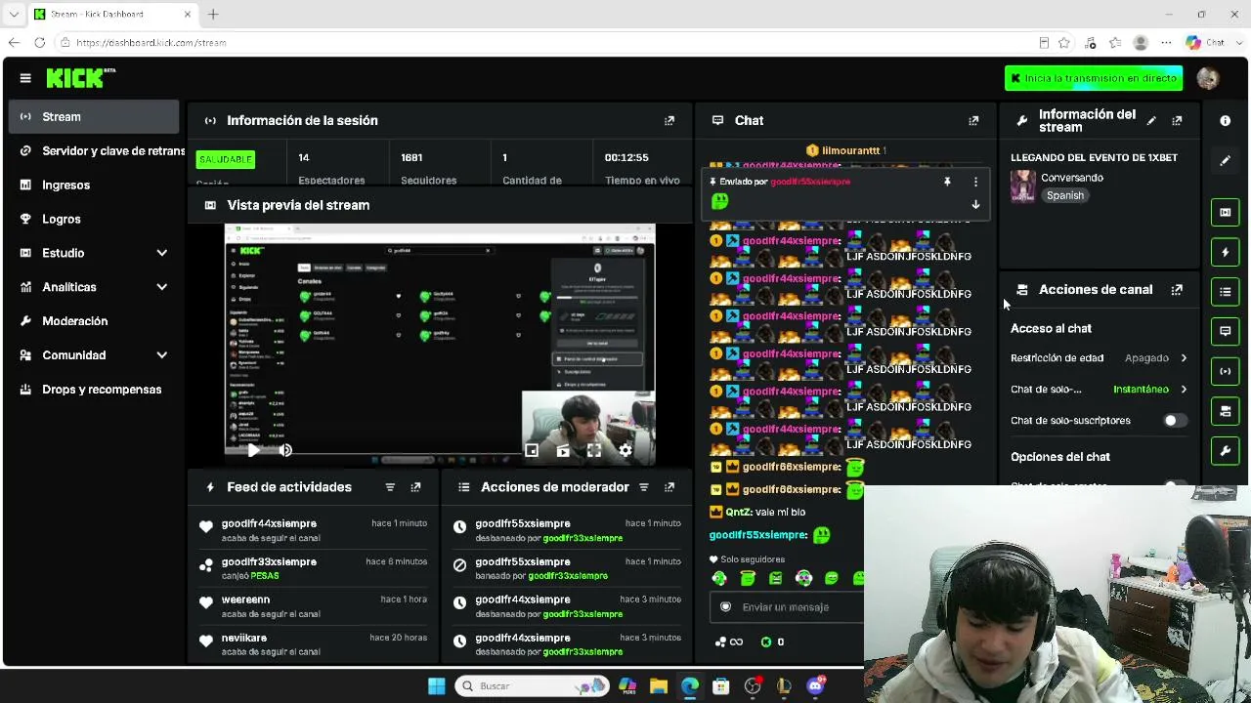Select Stream in the sidebar

tap(94, 117)
